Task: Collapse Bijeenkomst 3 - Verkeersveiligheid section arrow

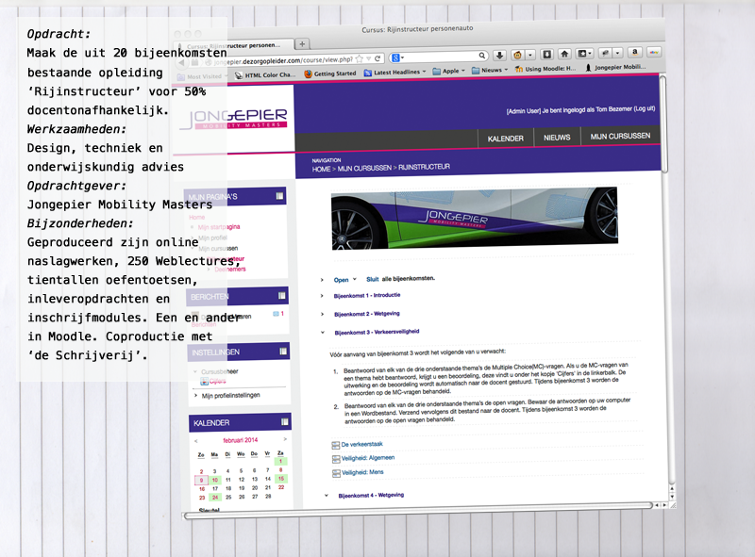Action: pyautogui.click(x=323, y=333)
